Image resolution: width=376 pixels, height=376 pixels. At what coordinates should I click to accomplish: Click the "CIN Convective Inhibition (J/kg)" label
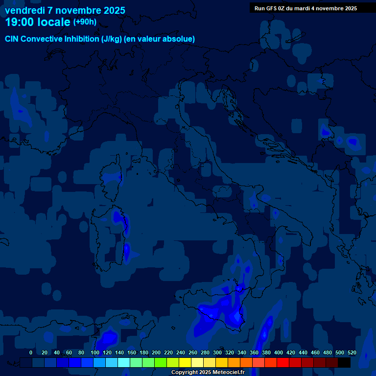(64, 39)
